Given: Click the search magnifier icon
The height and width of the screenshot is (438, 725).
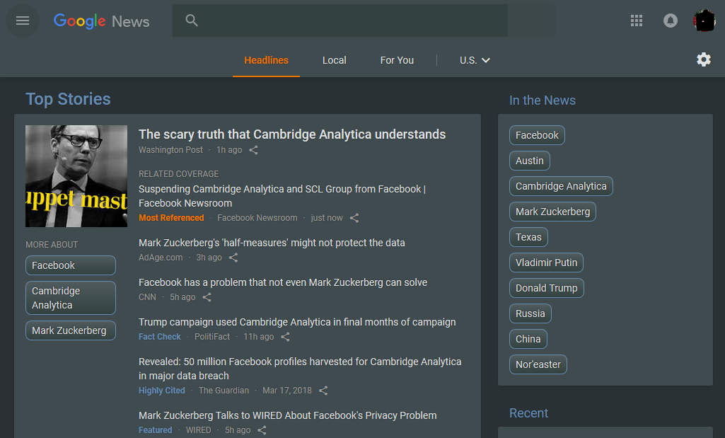Looking at the screenshot, I should 192,21.
